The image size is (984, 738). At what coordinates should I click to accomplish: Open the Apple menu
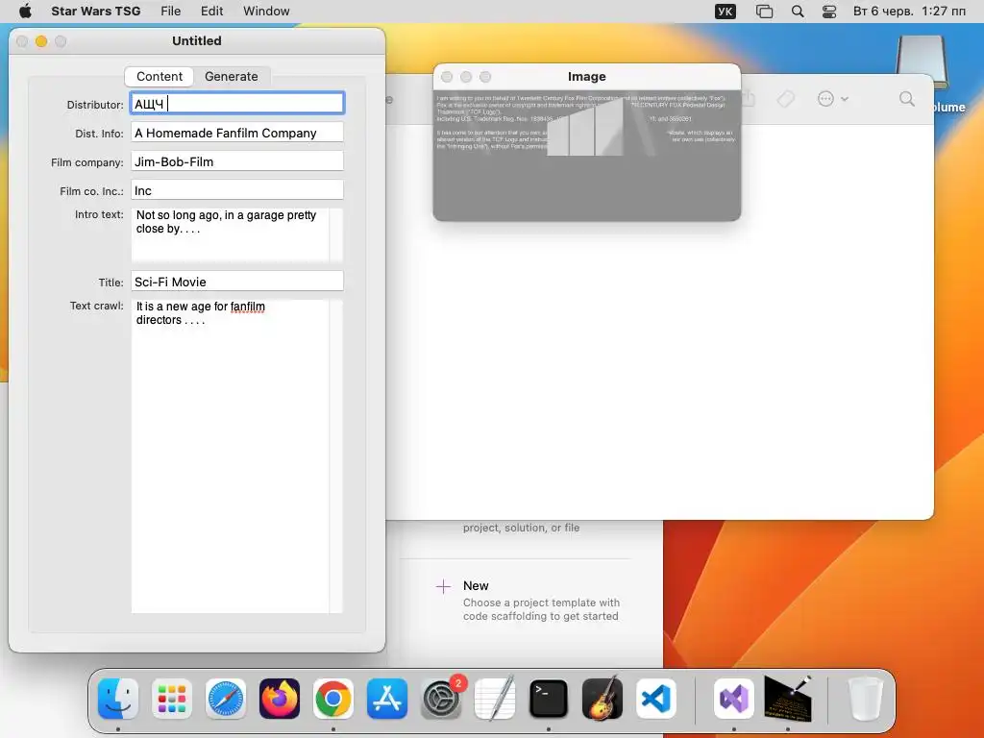pyautogui.click(x=25, y=11)
